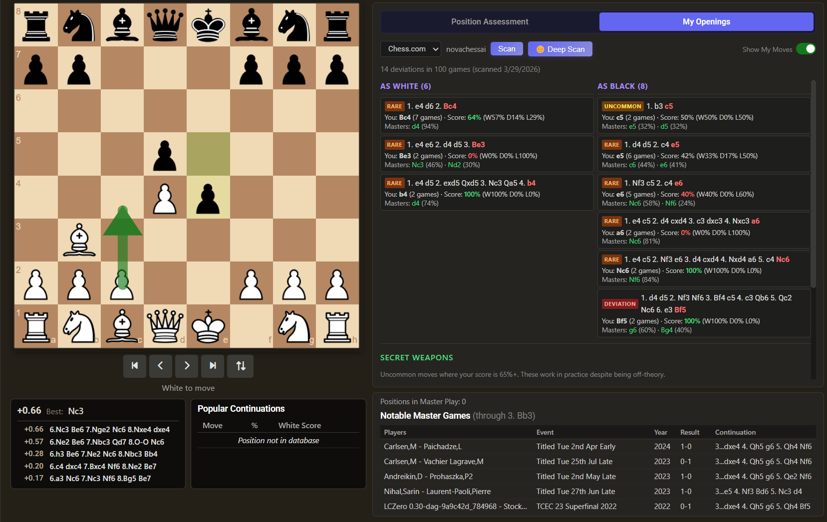Viewport: 827px width, 522px height.
Task: Flip the board orientation
Action: [x=241, y=366]
